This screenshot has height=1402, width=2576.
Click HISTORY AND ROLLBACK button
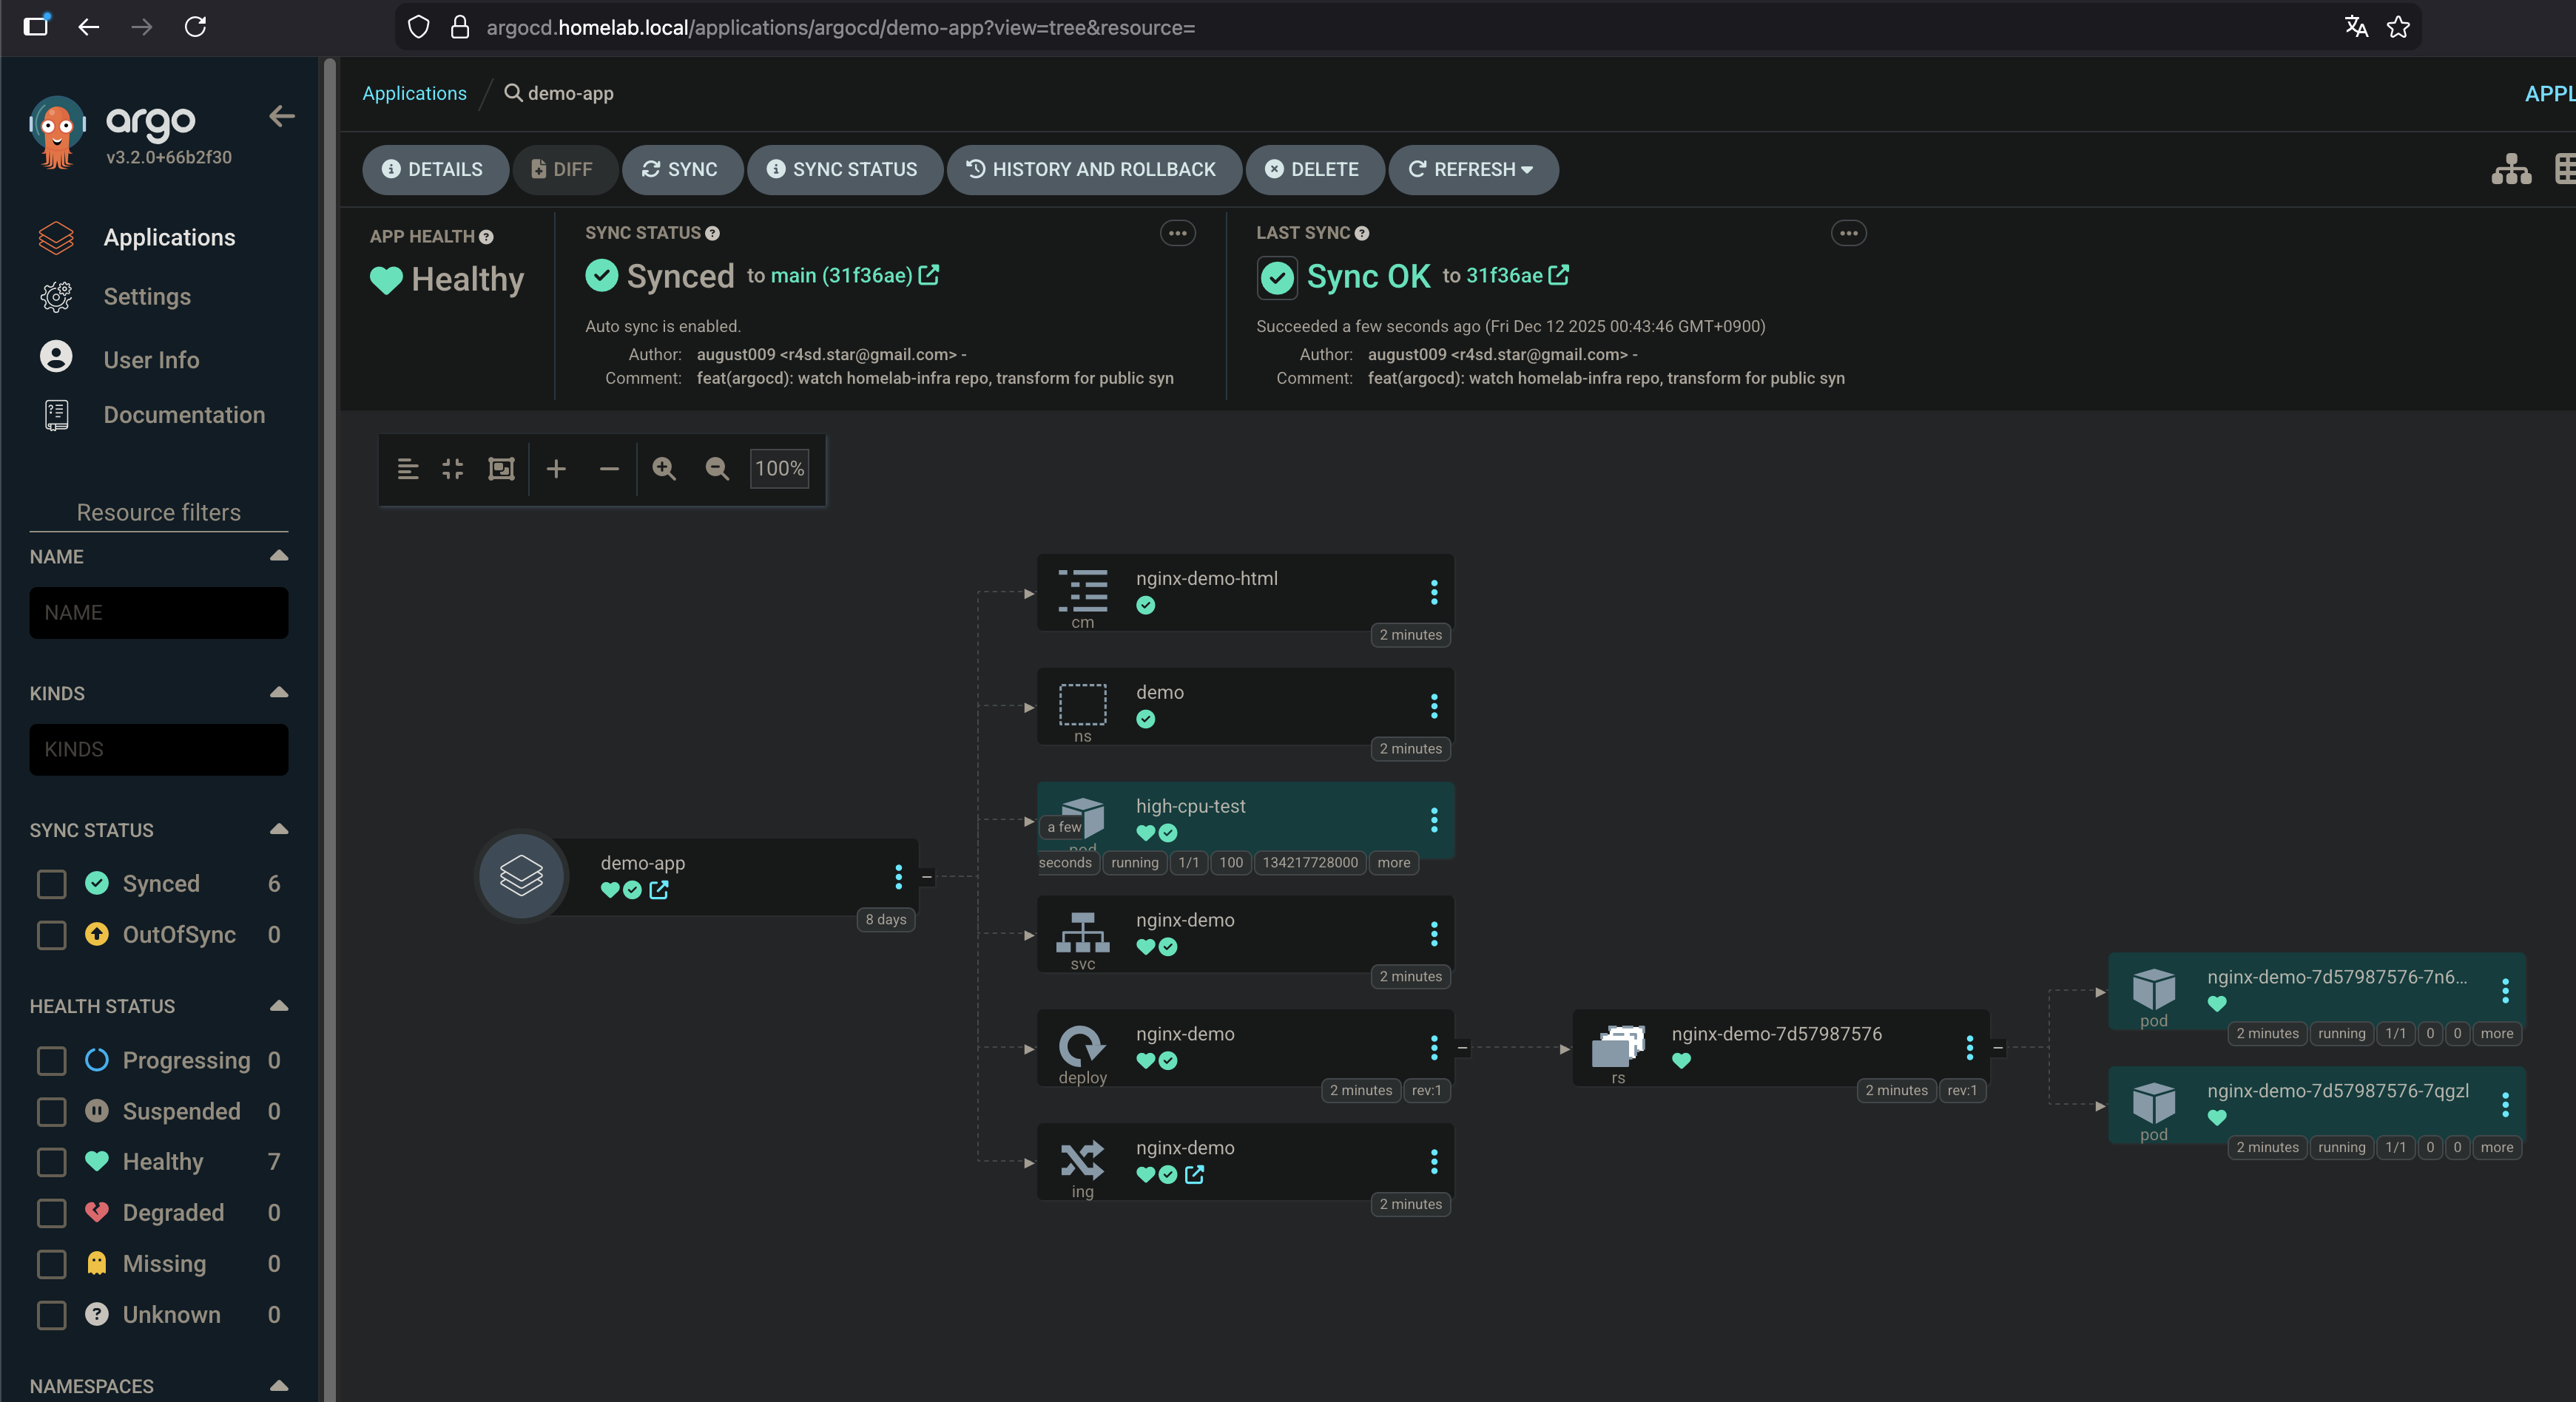(1094, 170)
